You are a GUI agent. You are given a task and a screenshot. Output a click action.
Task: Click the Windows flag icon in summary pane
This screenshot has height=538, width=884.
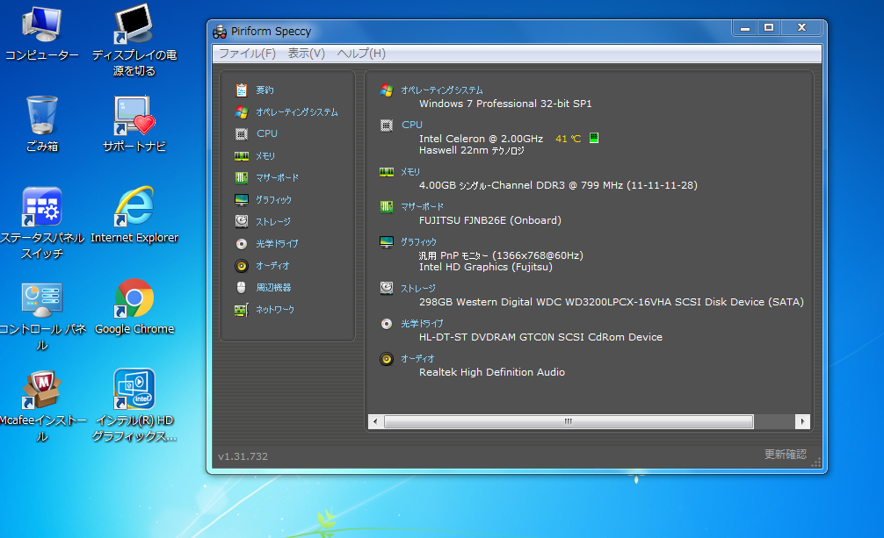click(386, 90)
